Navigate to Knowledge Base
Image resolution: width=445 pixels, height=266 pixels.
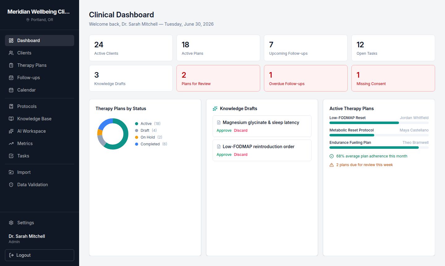[40, 119]
